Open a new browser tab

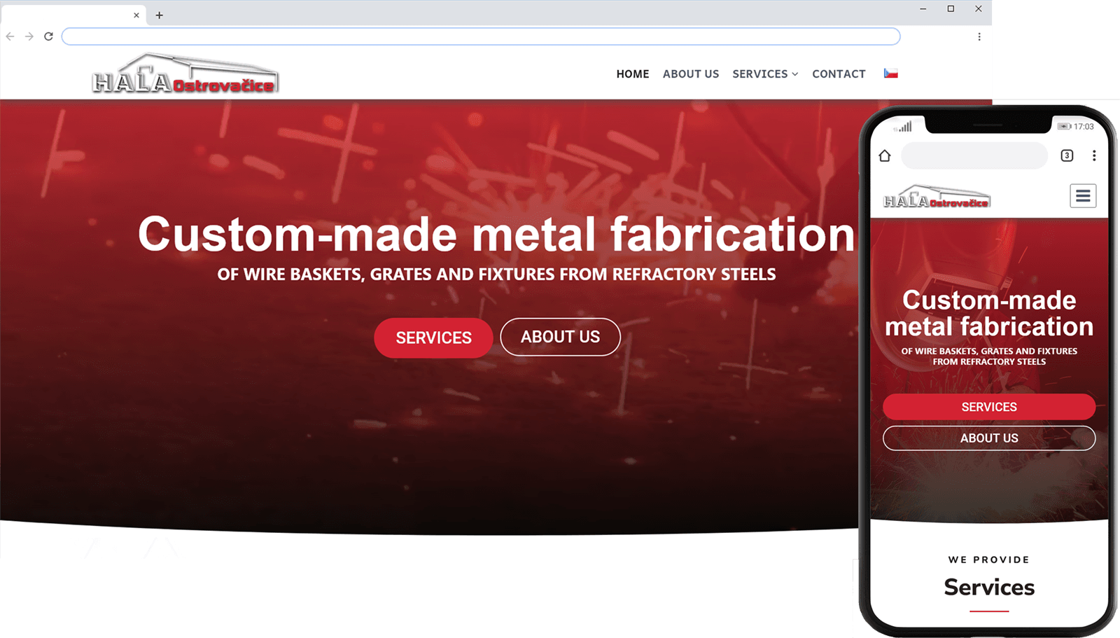pyautogui.click(x=160, y=15)
